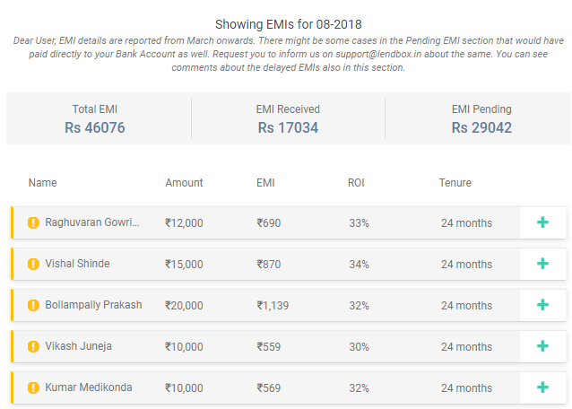The image size is (572, 409).
Task: Expand Vikash Juneja row with plus
Action: pyautogui.click(x=542, y=346)
